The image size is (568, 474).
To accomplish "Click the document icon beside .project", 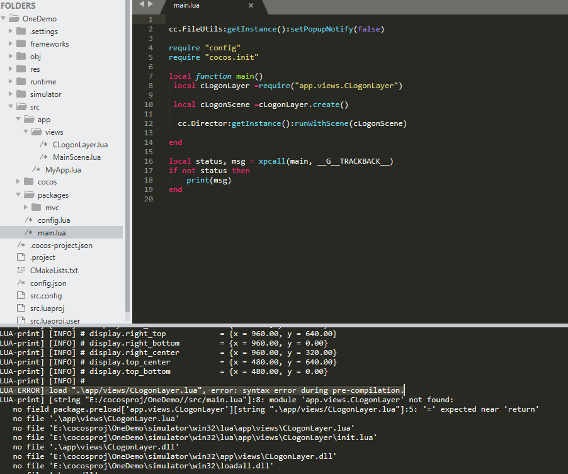I will click(21, 257).
